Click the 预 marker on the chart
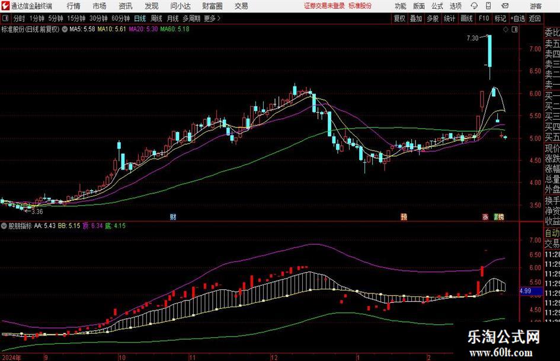 click(x=404, y=216)
